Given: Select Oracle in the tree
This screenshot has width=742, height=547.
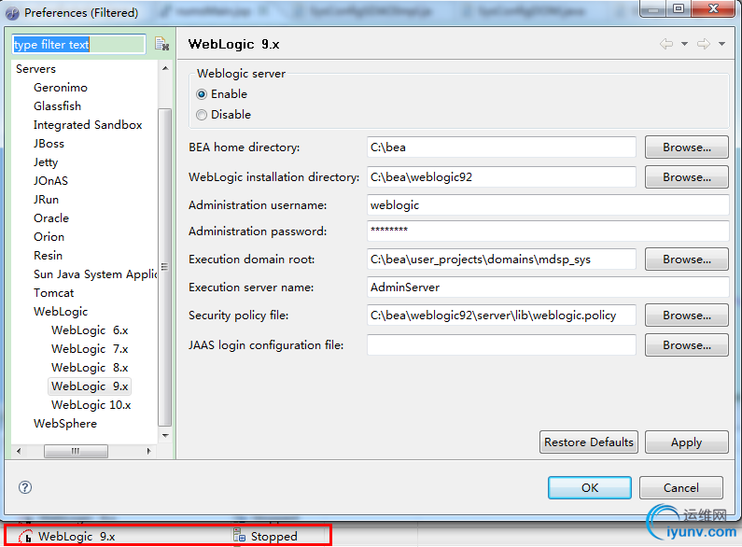Looking at the screenshot, I should [51, 218].
